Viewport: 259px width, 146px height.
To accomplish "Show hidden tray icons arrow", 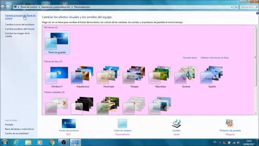I will (x=220, y=142).
